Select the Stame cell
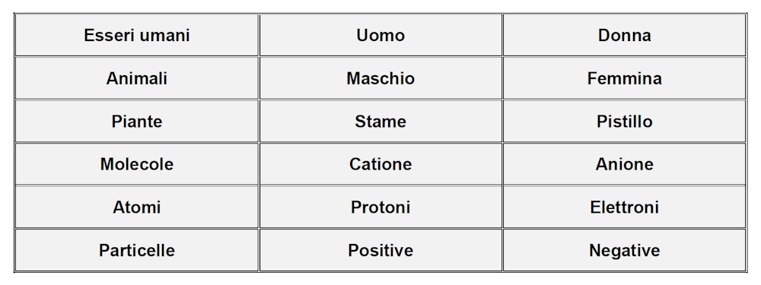 tap(380, 121)
